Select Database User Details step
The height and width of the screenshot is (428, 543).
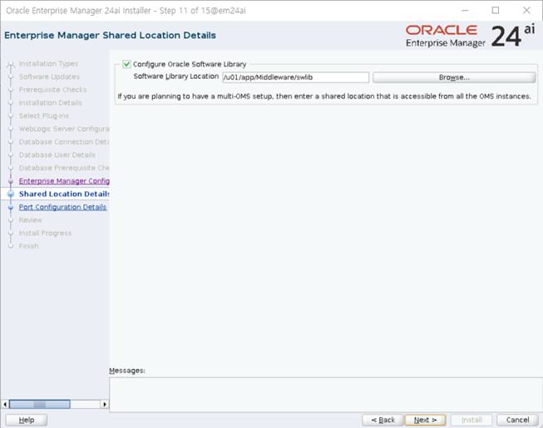(x=57, y=155)
